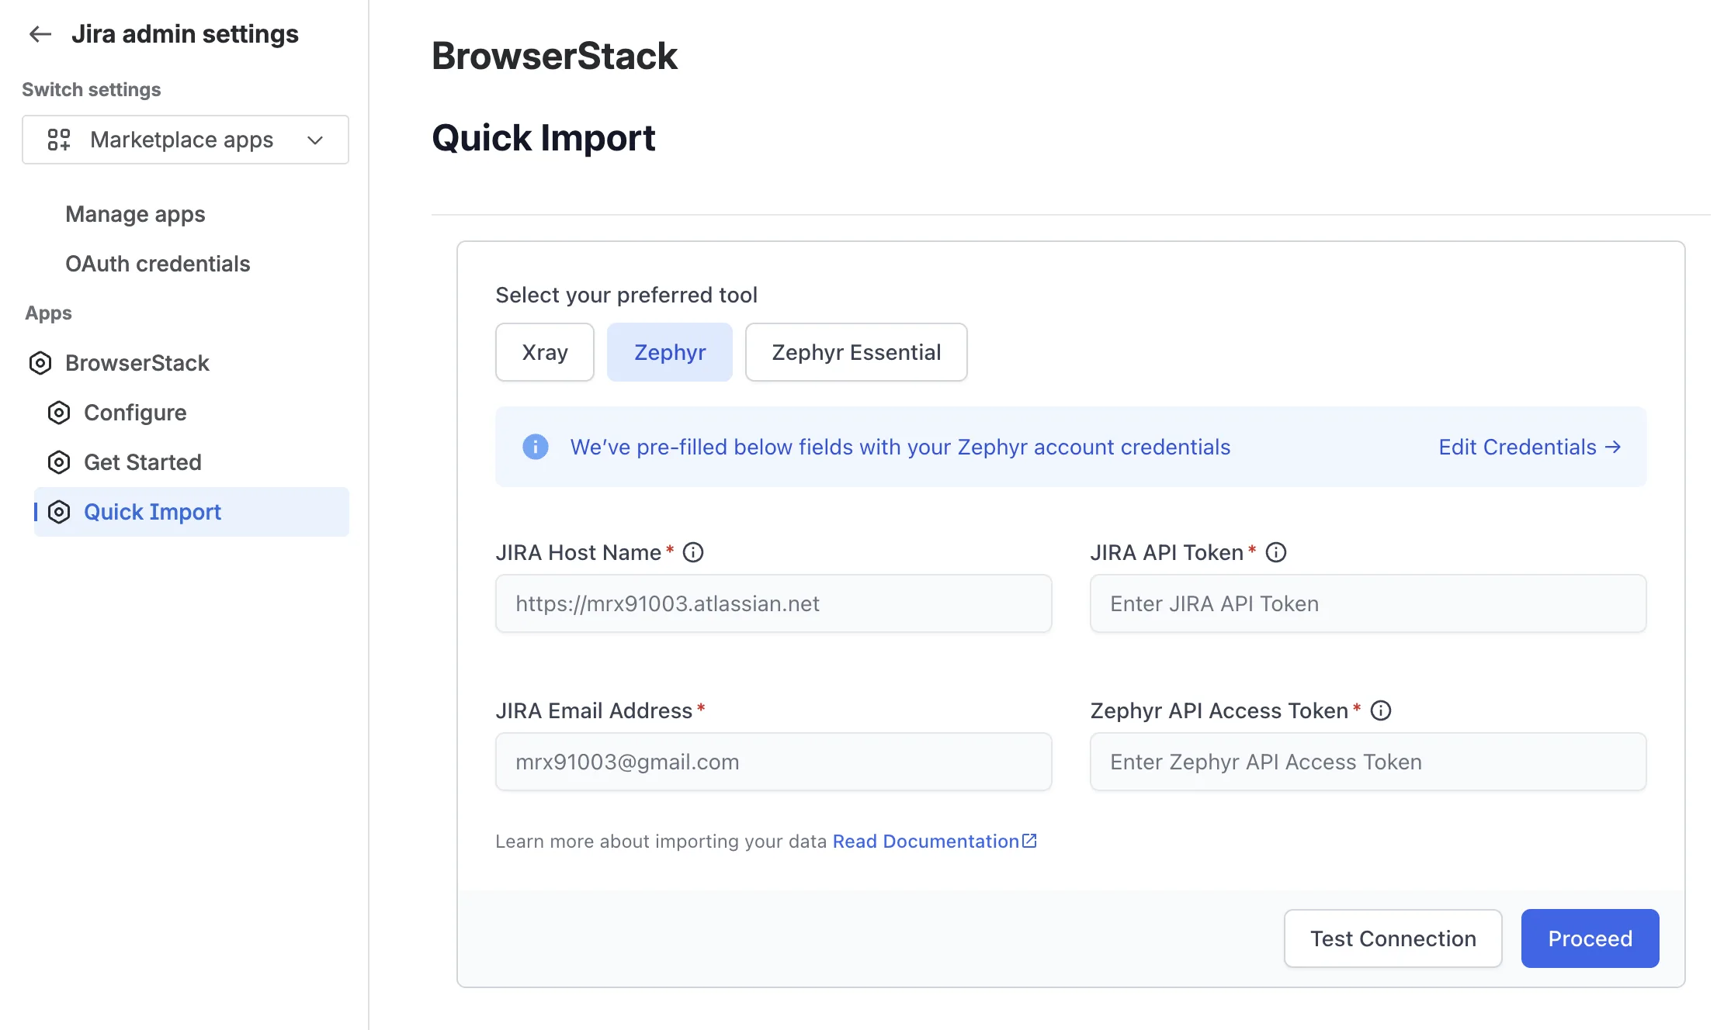Click the Switch settings label
1717x1030 pixels.
point(92,90)
